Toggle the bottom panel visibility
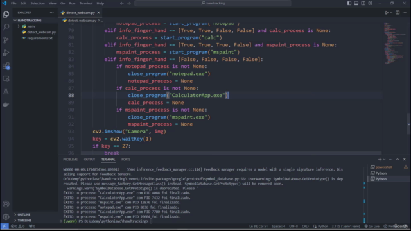This screenshot has width=411, height=231. point(356,3)
